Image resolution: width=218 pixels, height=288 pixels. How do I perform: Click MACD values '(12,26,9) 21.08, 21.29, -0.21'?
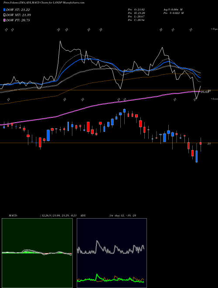point(59,216)
